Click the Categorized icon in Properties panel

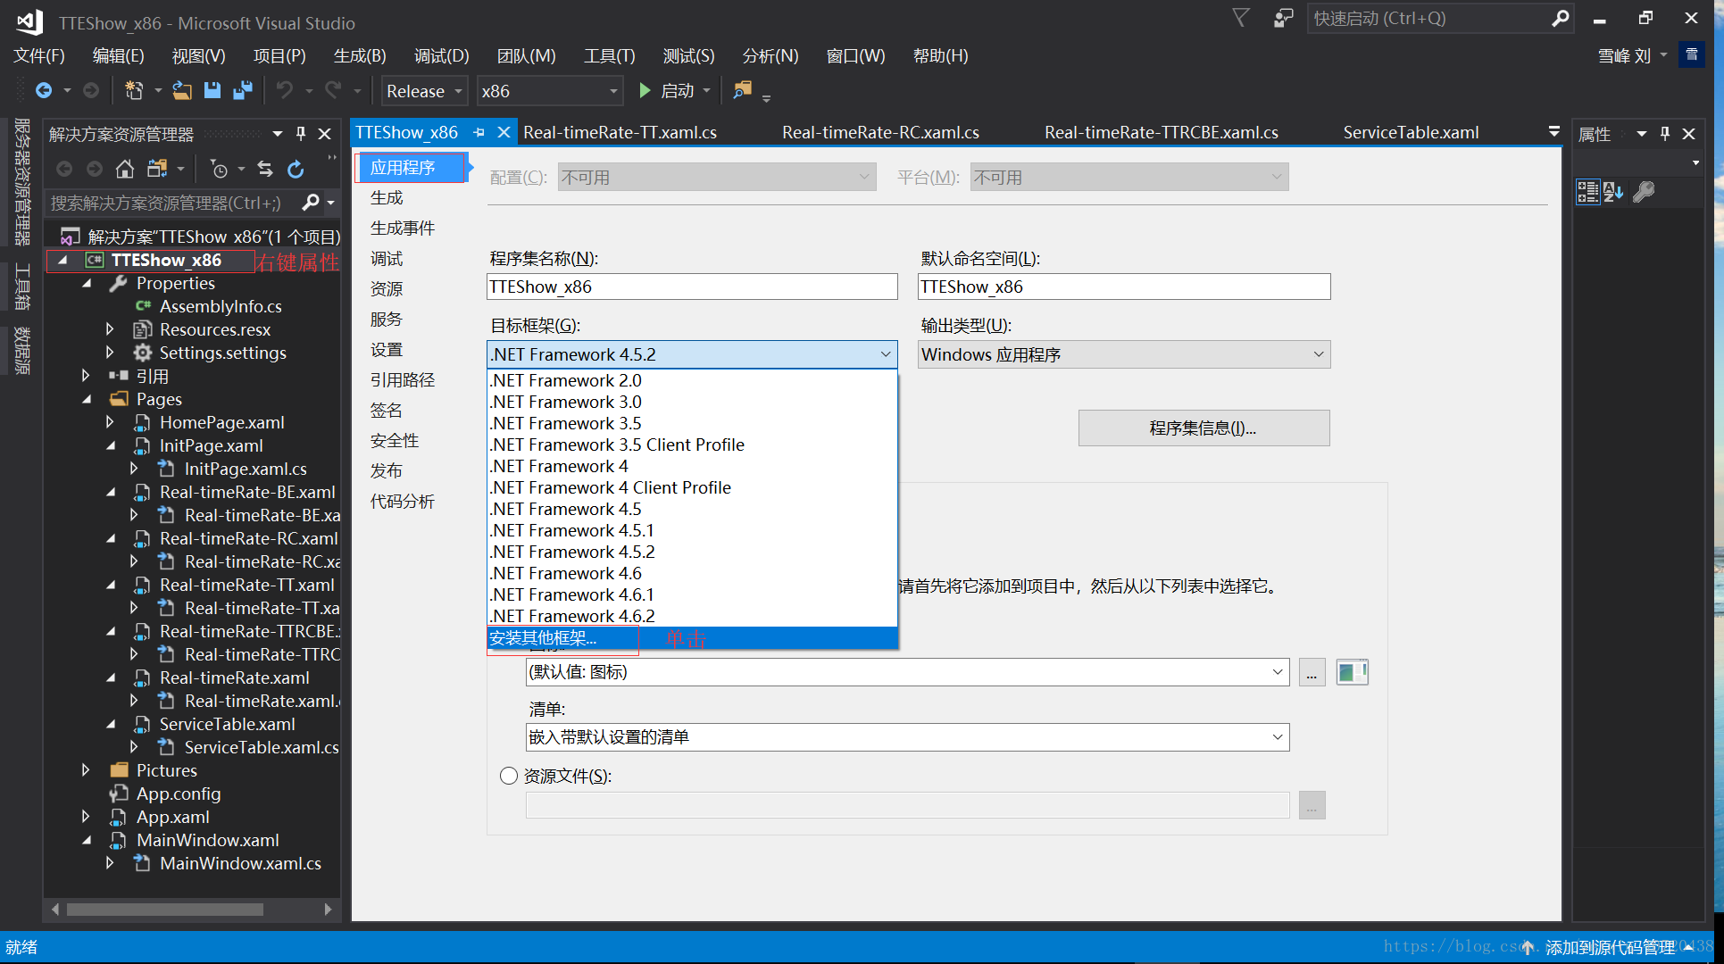click(1587, 191)
